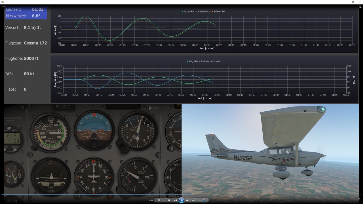Close the media player window
The width and height of the screenshot is (363, 204).
[x=359, y=2]
